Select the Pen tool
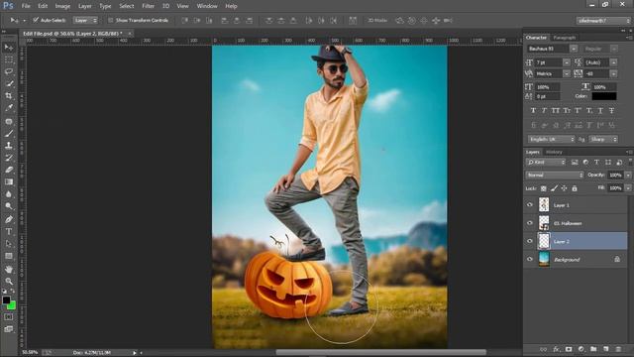This screenshot has height=357, width=634. (9, 220)
